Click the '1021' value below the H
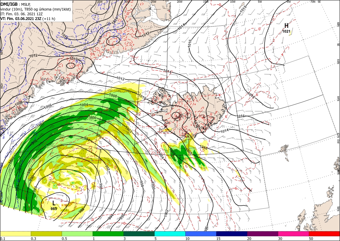Viewport: 340px width, 241px height. pyautogui.click(x=286, y=31)
